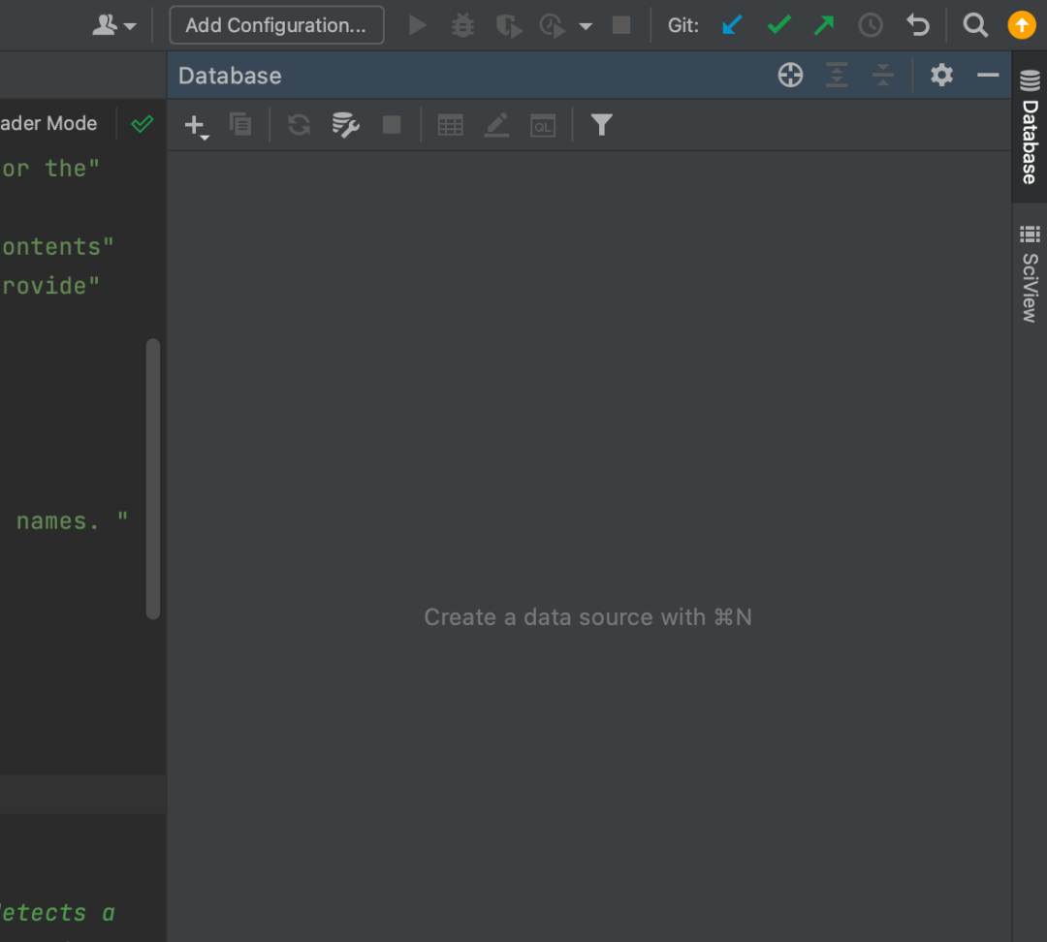Open the Add Configuration dropdown
Image resolution: width=1047 pixels, height=942 pixels.
(x=275, y=25)
